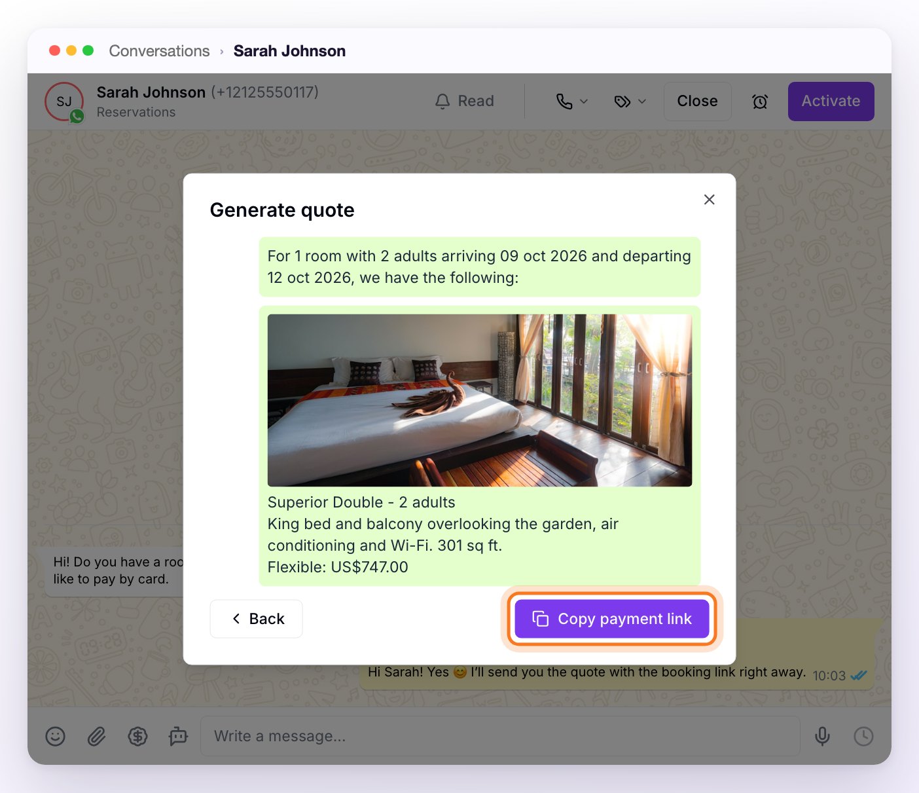Click the Write a message input field
919x793 pixels.
(x=500, y=737)
